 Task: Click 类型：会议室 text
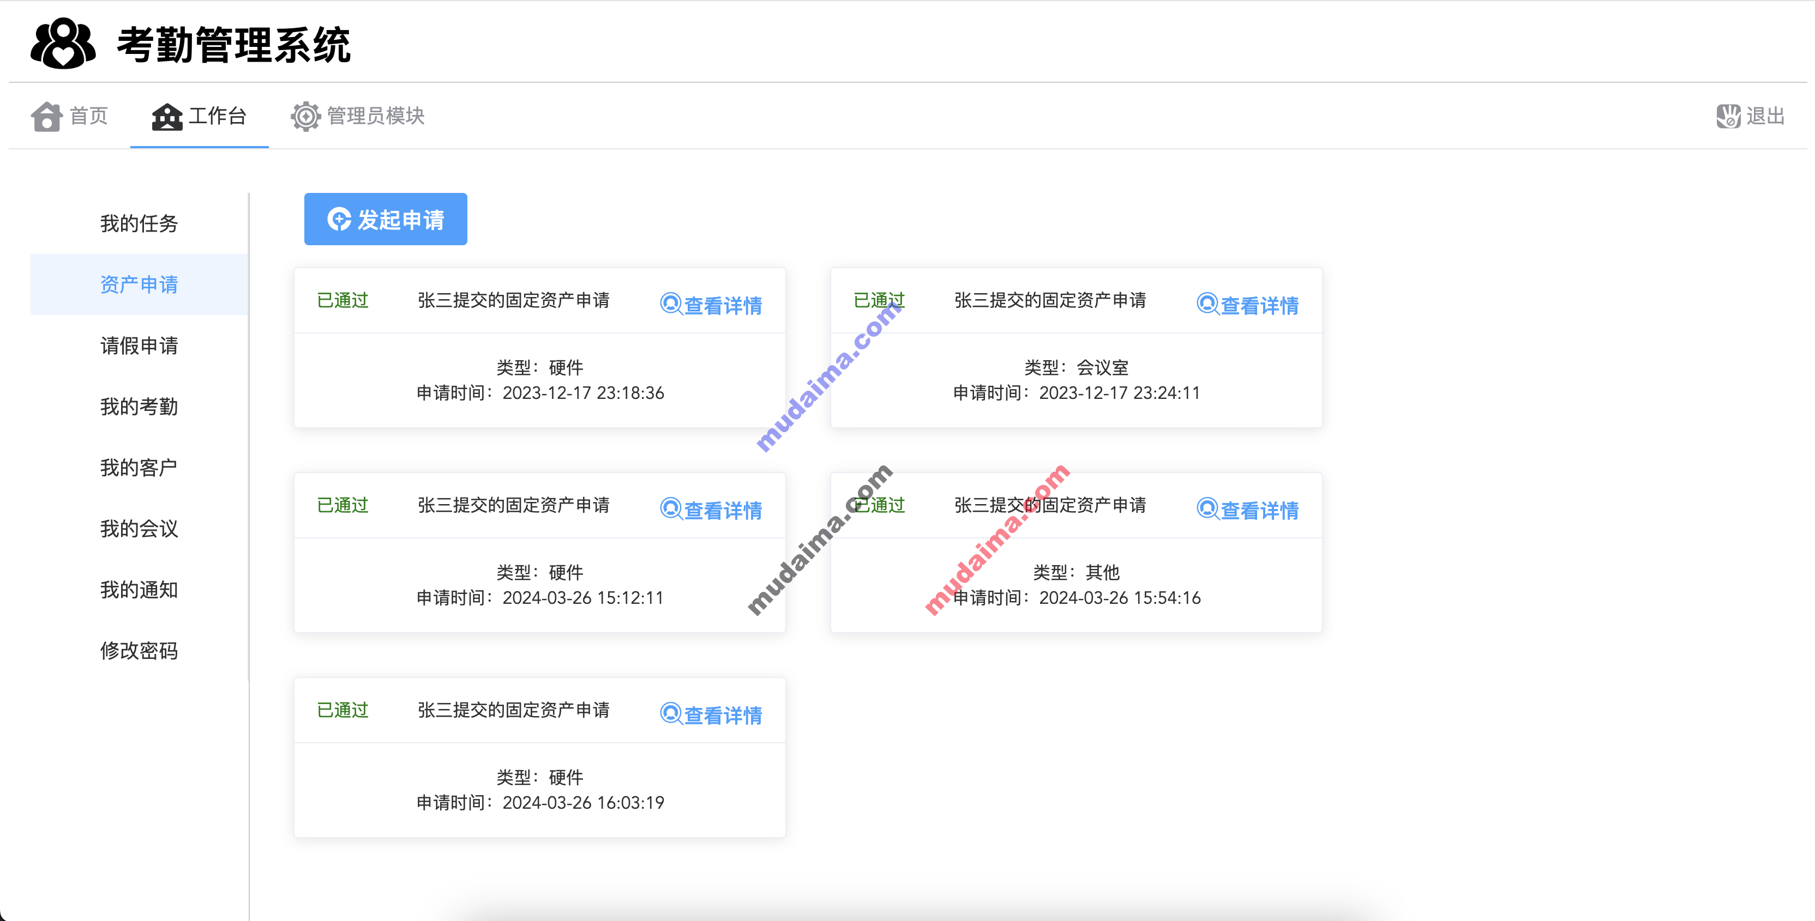point(1077,367)
